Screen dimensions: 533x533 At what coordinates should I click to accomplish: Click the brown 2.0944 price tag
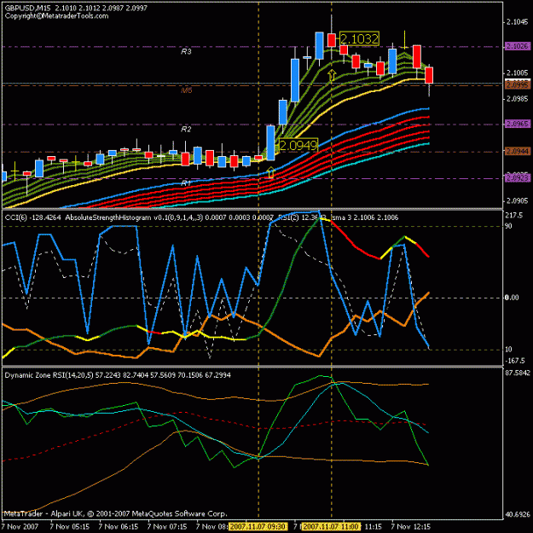pos(518,151)
